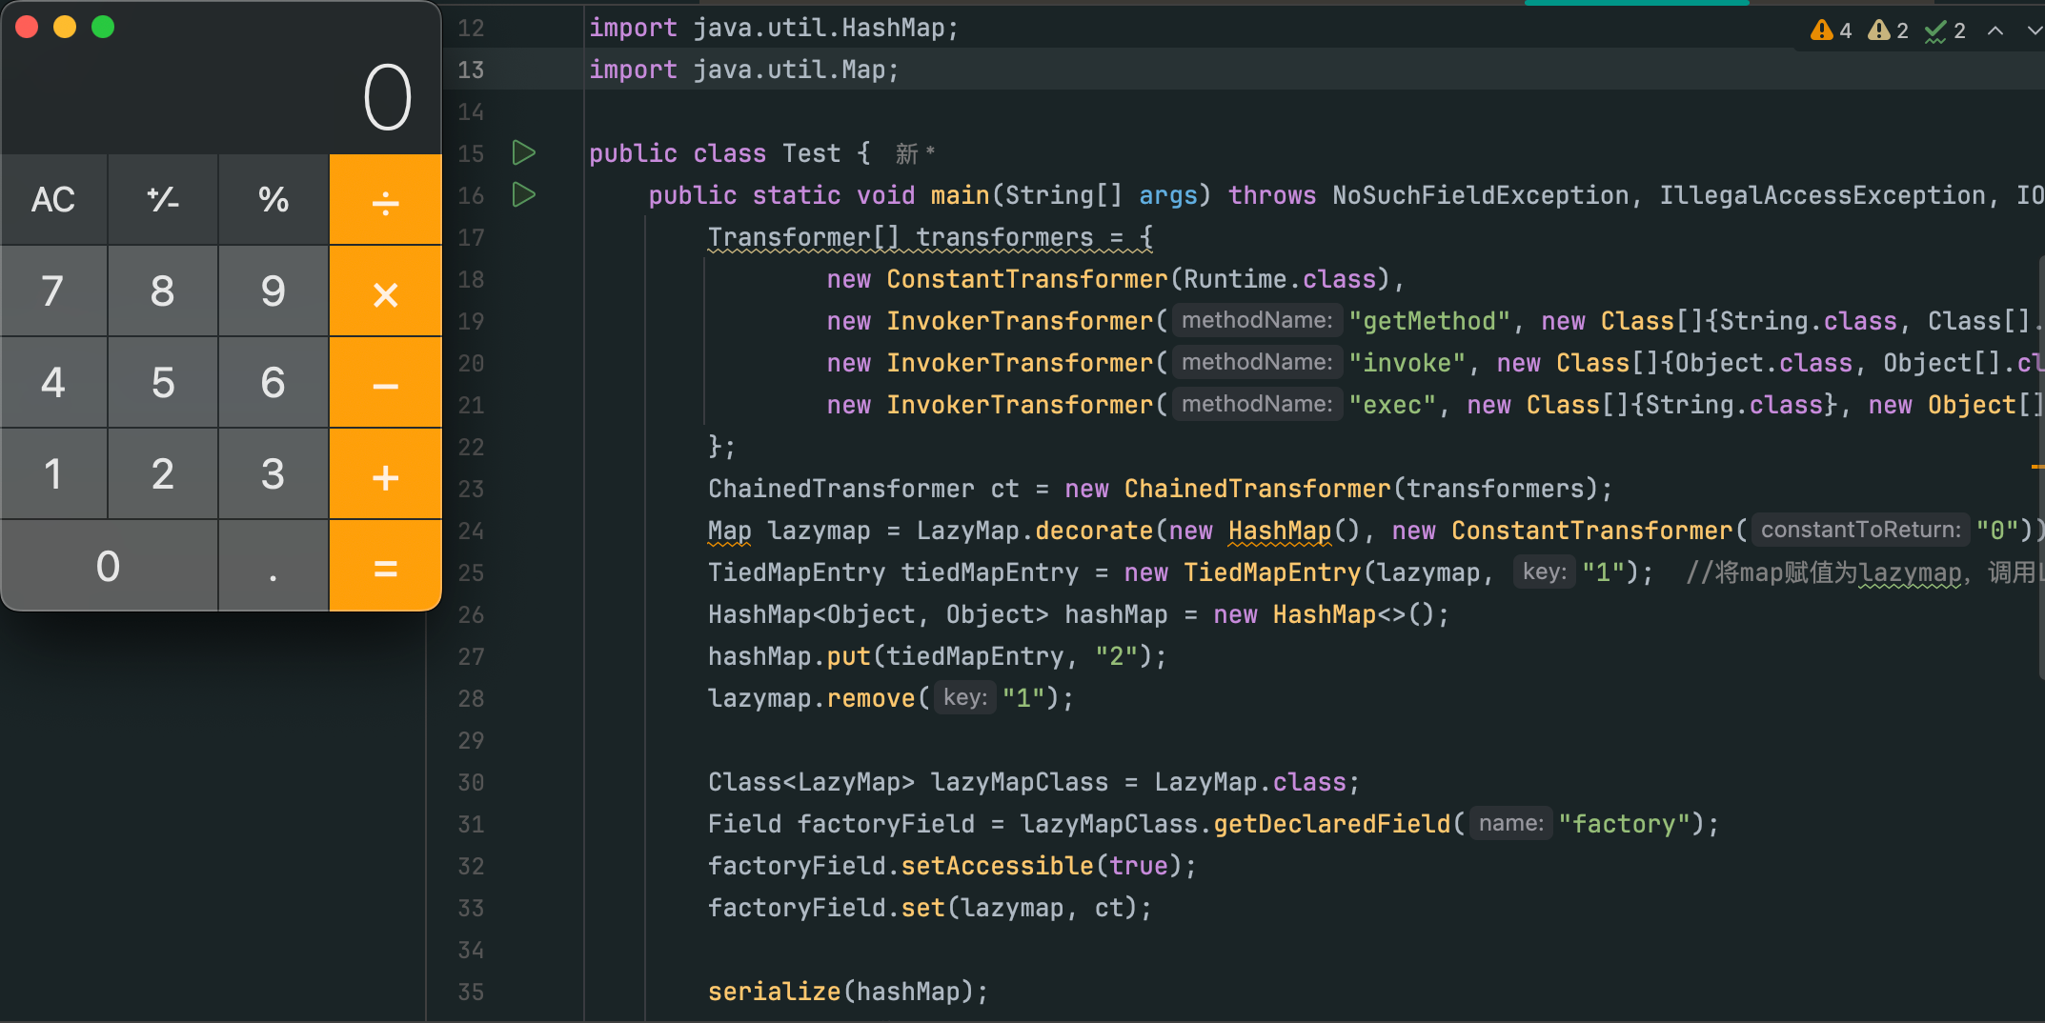Screen dimensions: 2045x1023
Task: Click the "invoke" string literal
Action: pyautogui.click(x=1407, y=363)
